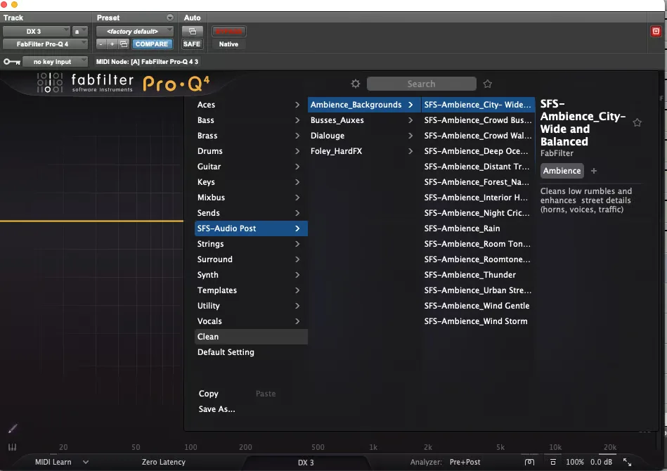The image size is (667, 471).
Task: Click the preset Search field
Action: [421, 84]
